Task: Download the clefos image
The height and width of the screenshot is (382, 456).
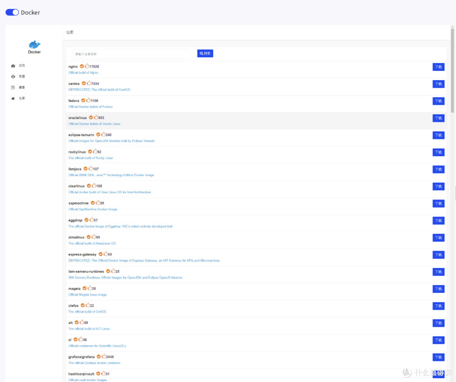Action: 438,306
